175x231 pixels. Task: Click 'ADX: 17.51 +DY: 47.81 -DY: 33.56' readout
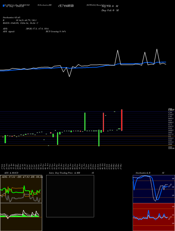[22, 177]
